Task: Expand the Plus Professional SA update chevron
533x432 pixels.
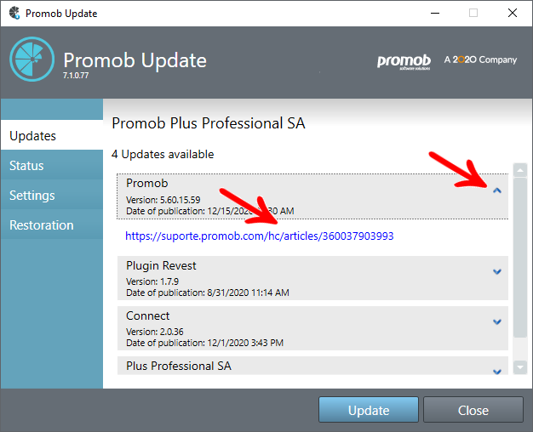Action: pos(497,372)
